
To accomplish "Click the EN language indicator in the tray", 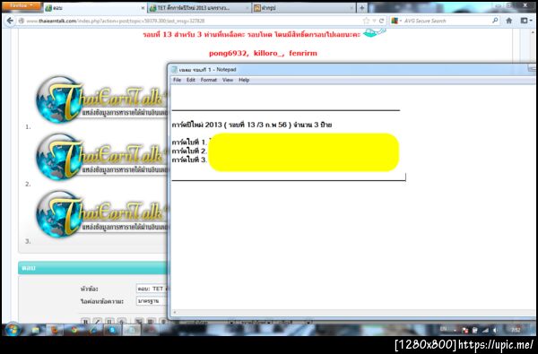I will [443, 329].
